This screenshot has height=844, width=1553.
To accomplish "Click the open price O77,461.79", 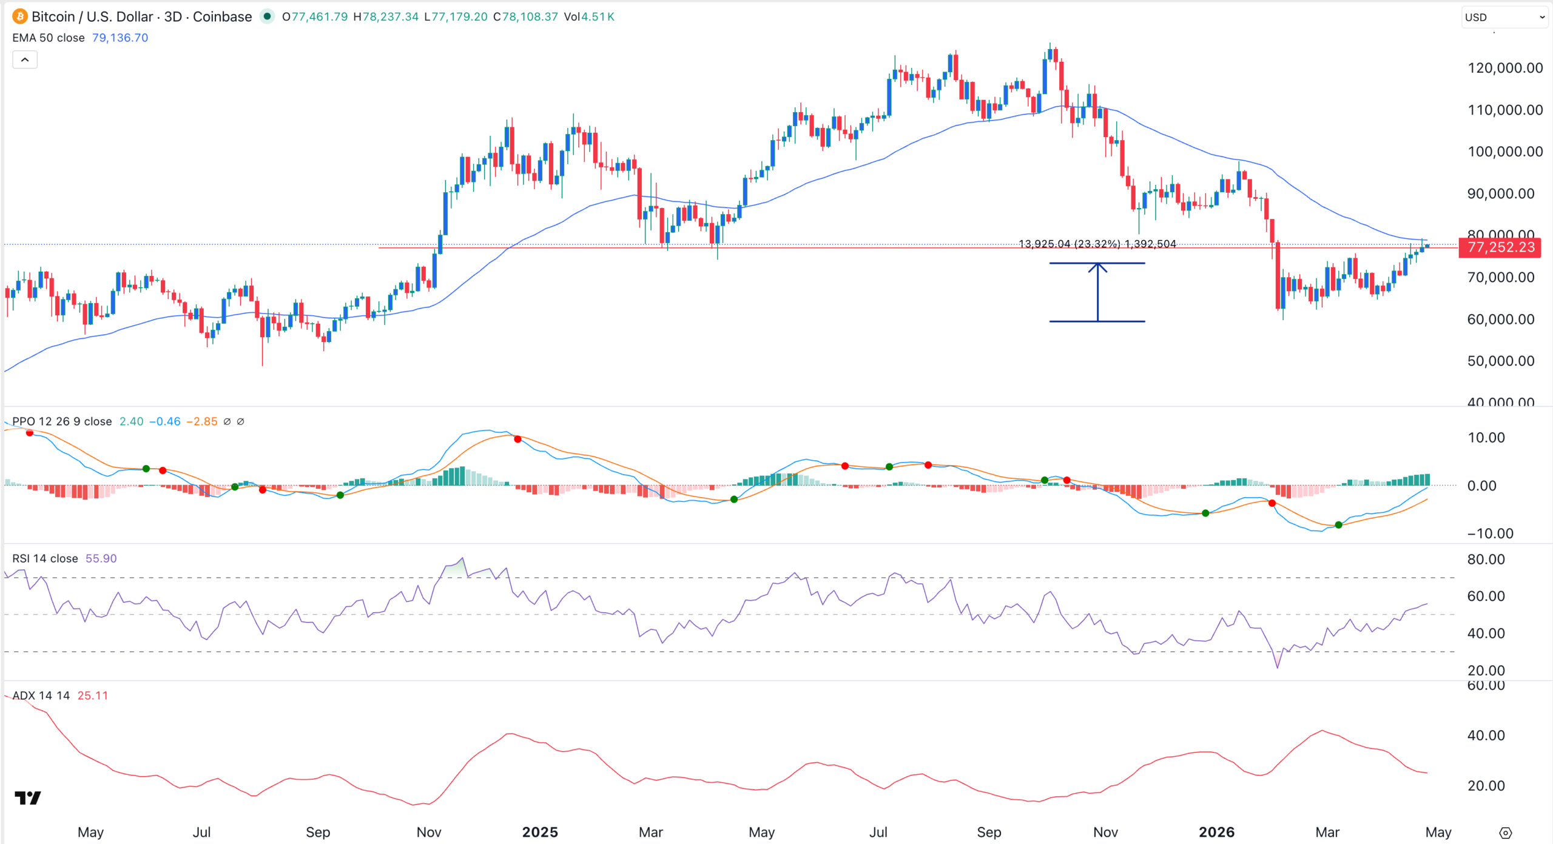I will 315,16.
